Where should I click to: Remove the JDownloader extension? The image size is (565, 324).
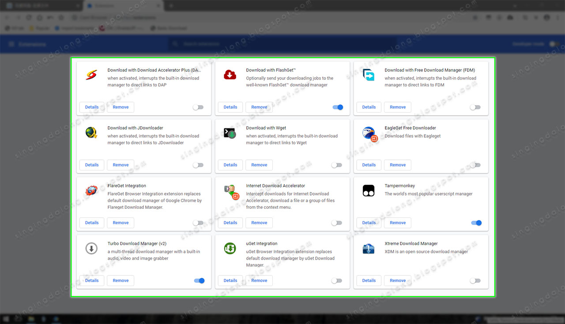click(x=121, y=165)
